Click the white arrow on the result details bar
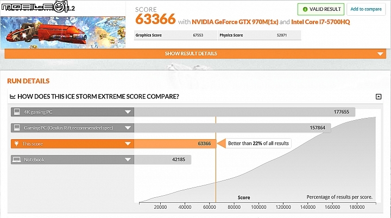Screen dimensions: 391x218 [380, 54]
